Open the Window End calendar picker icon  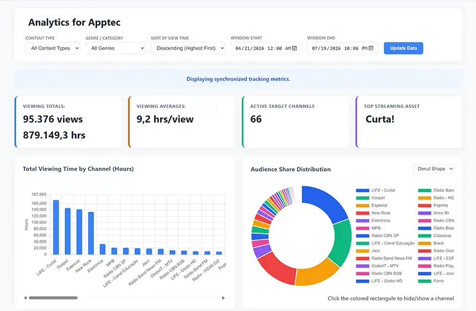tap(371, 48)
